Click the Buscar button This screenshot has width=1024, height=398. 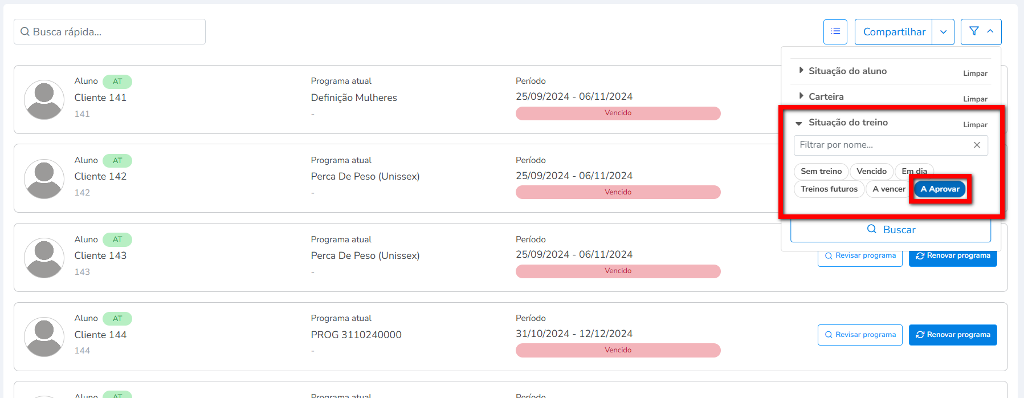click(890, 230)
